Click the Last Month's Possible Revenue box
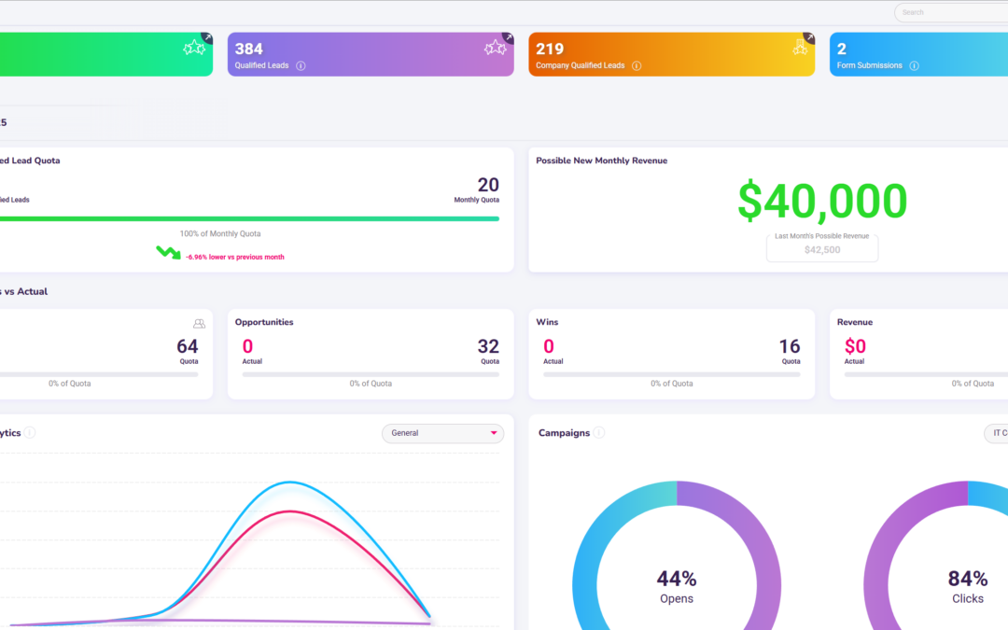 tap(821, 245)
